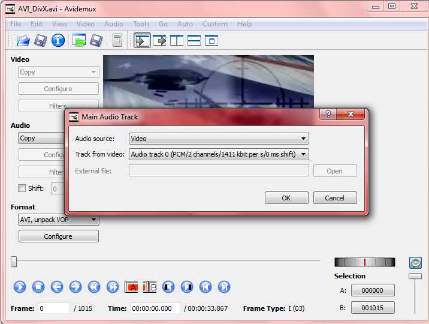
Task: Click selection B value 001015 button
Action: click(x=373, y=308)
